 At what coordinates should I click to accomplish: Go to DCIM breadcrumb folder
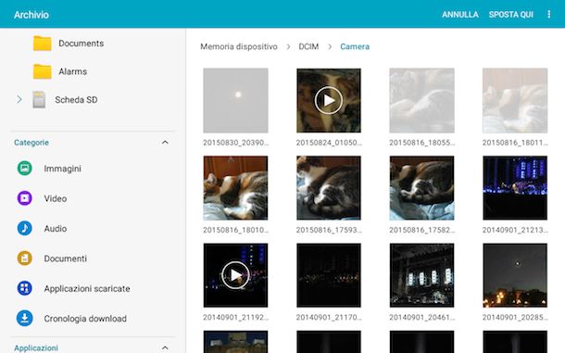(x=308, y=46)
